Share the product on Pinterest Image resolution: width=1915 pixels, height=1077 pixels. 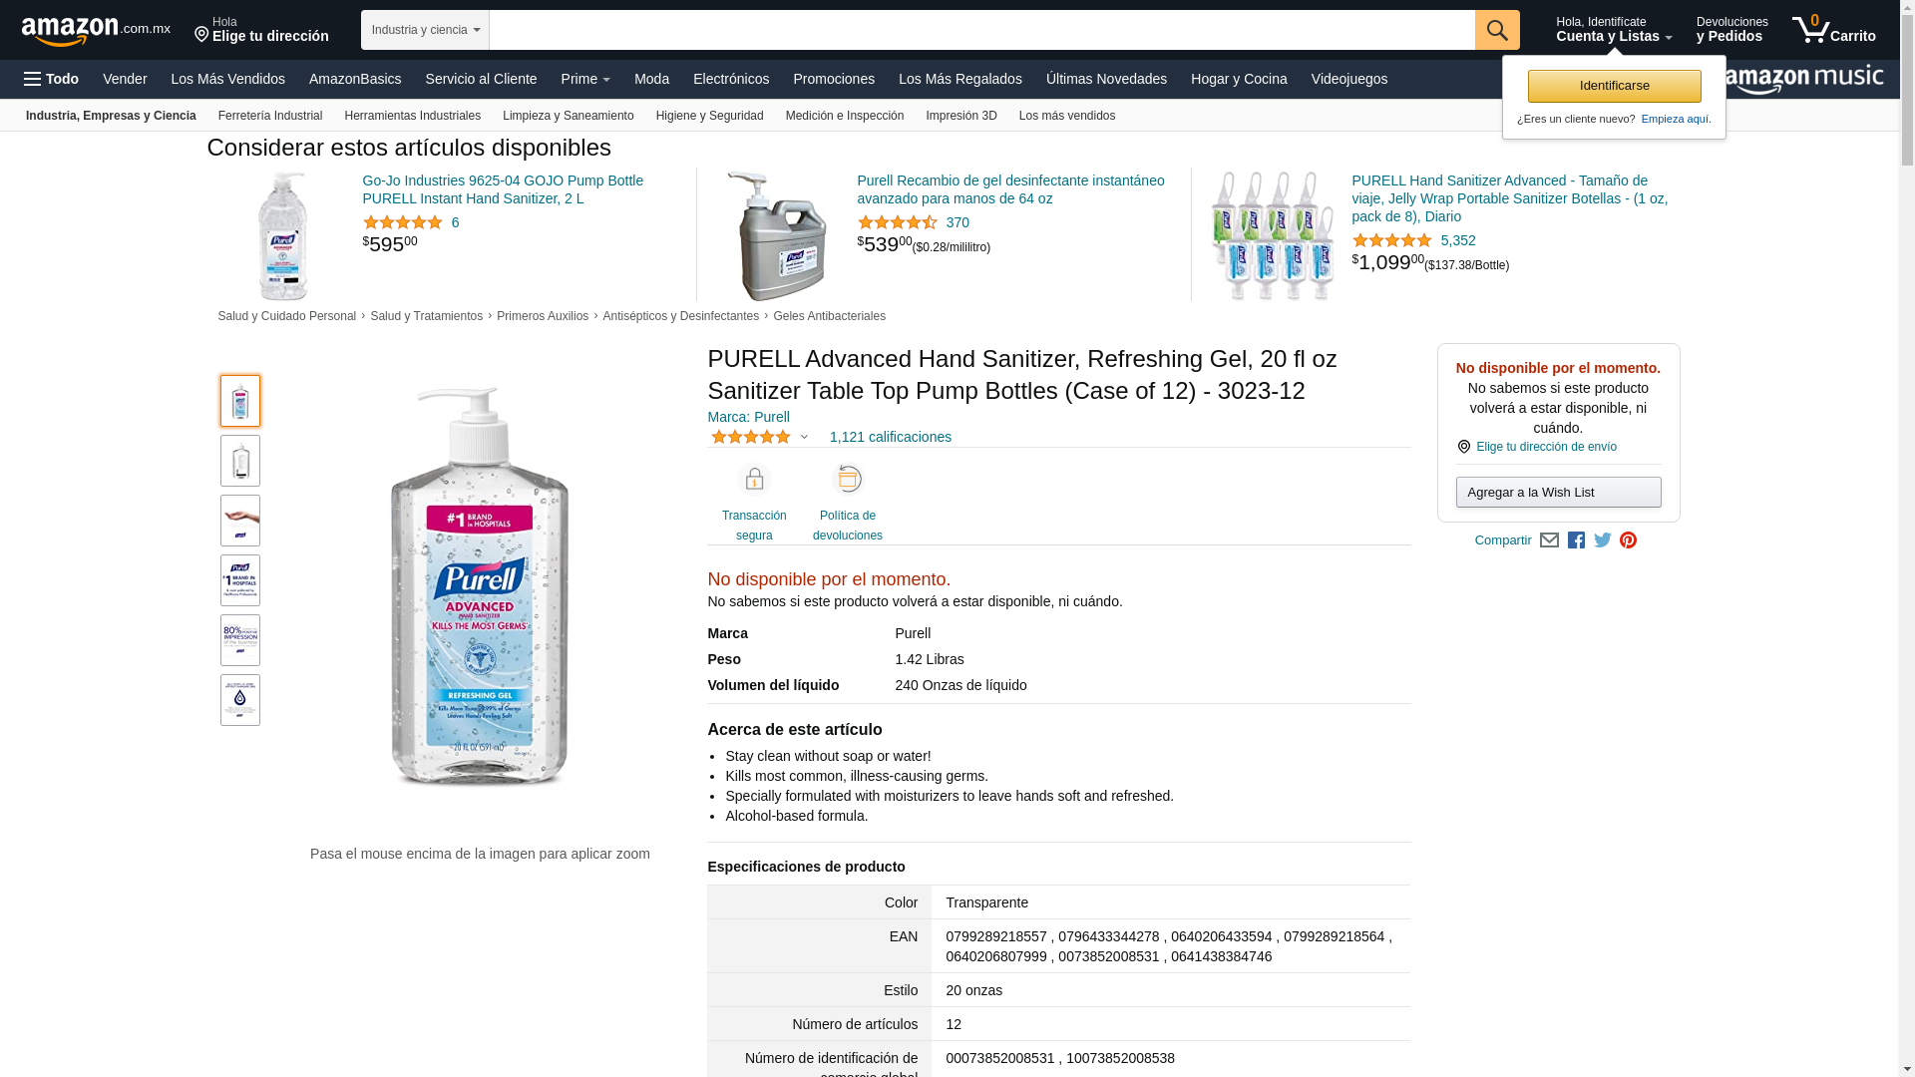click(x=1629, y=540)
